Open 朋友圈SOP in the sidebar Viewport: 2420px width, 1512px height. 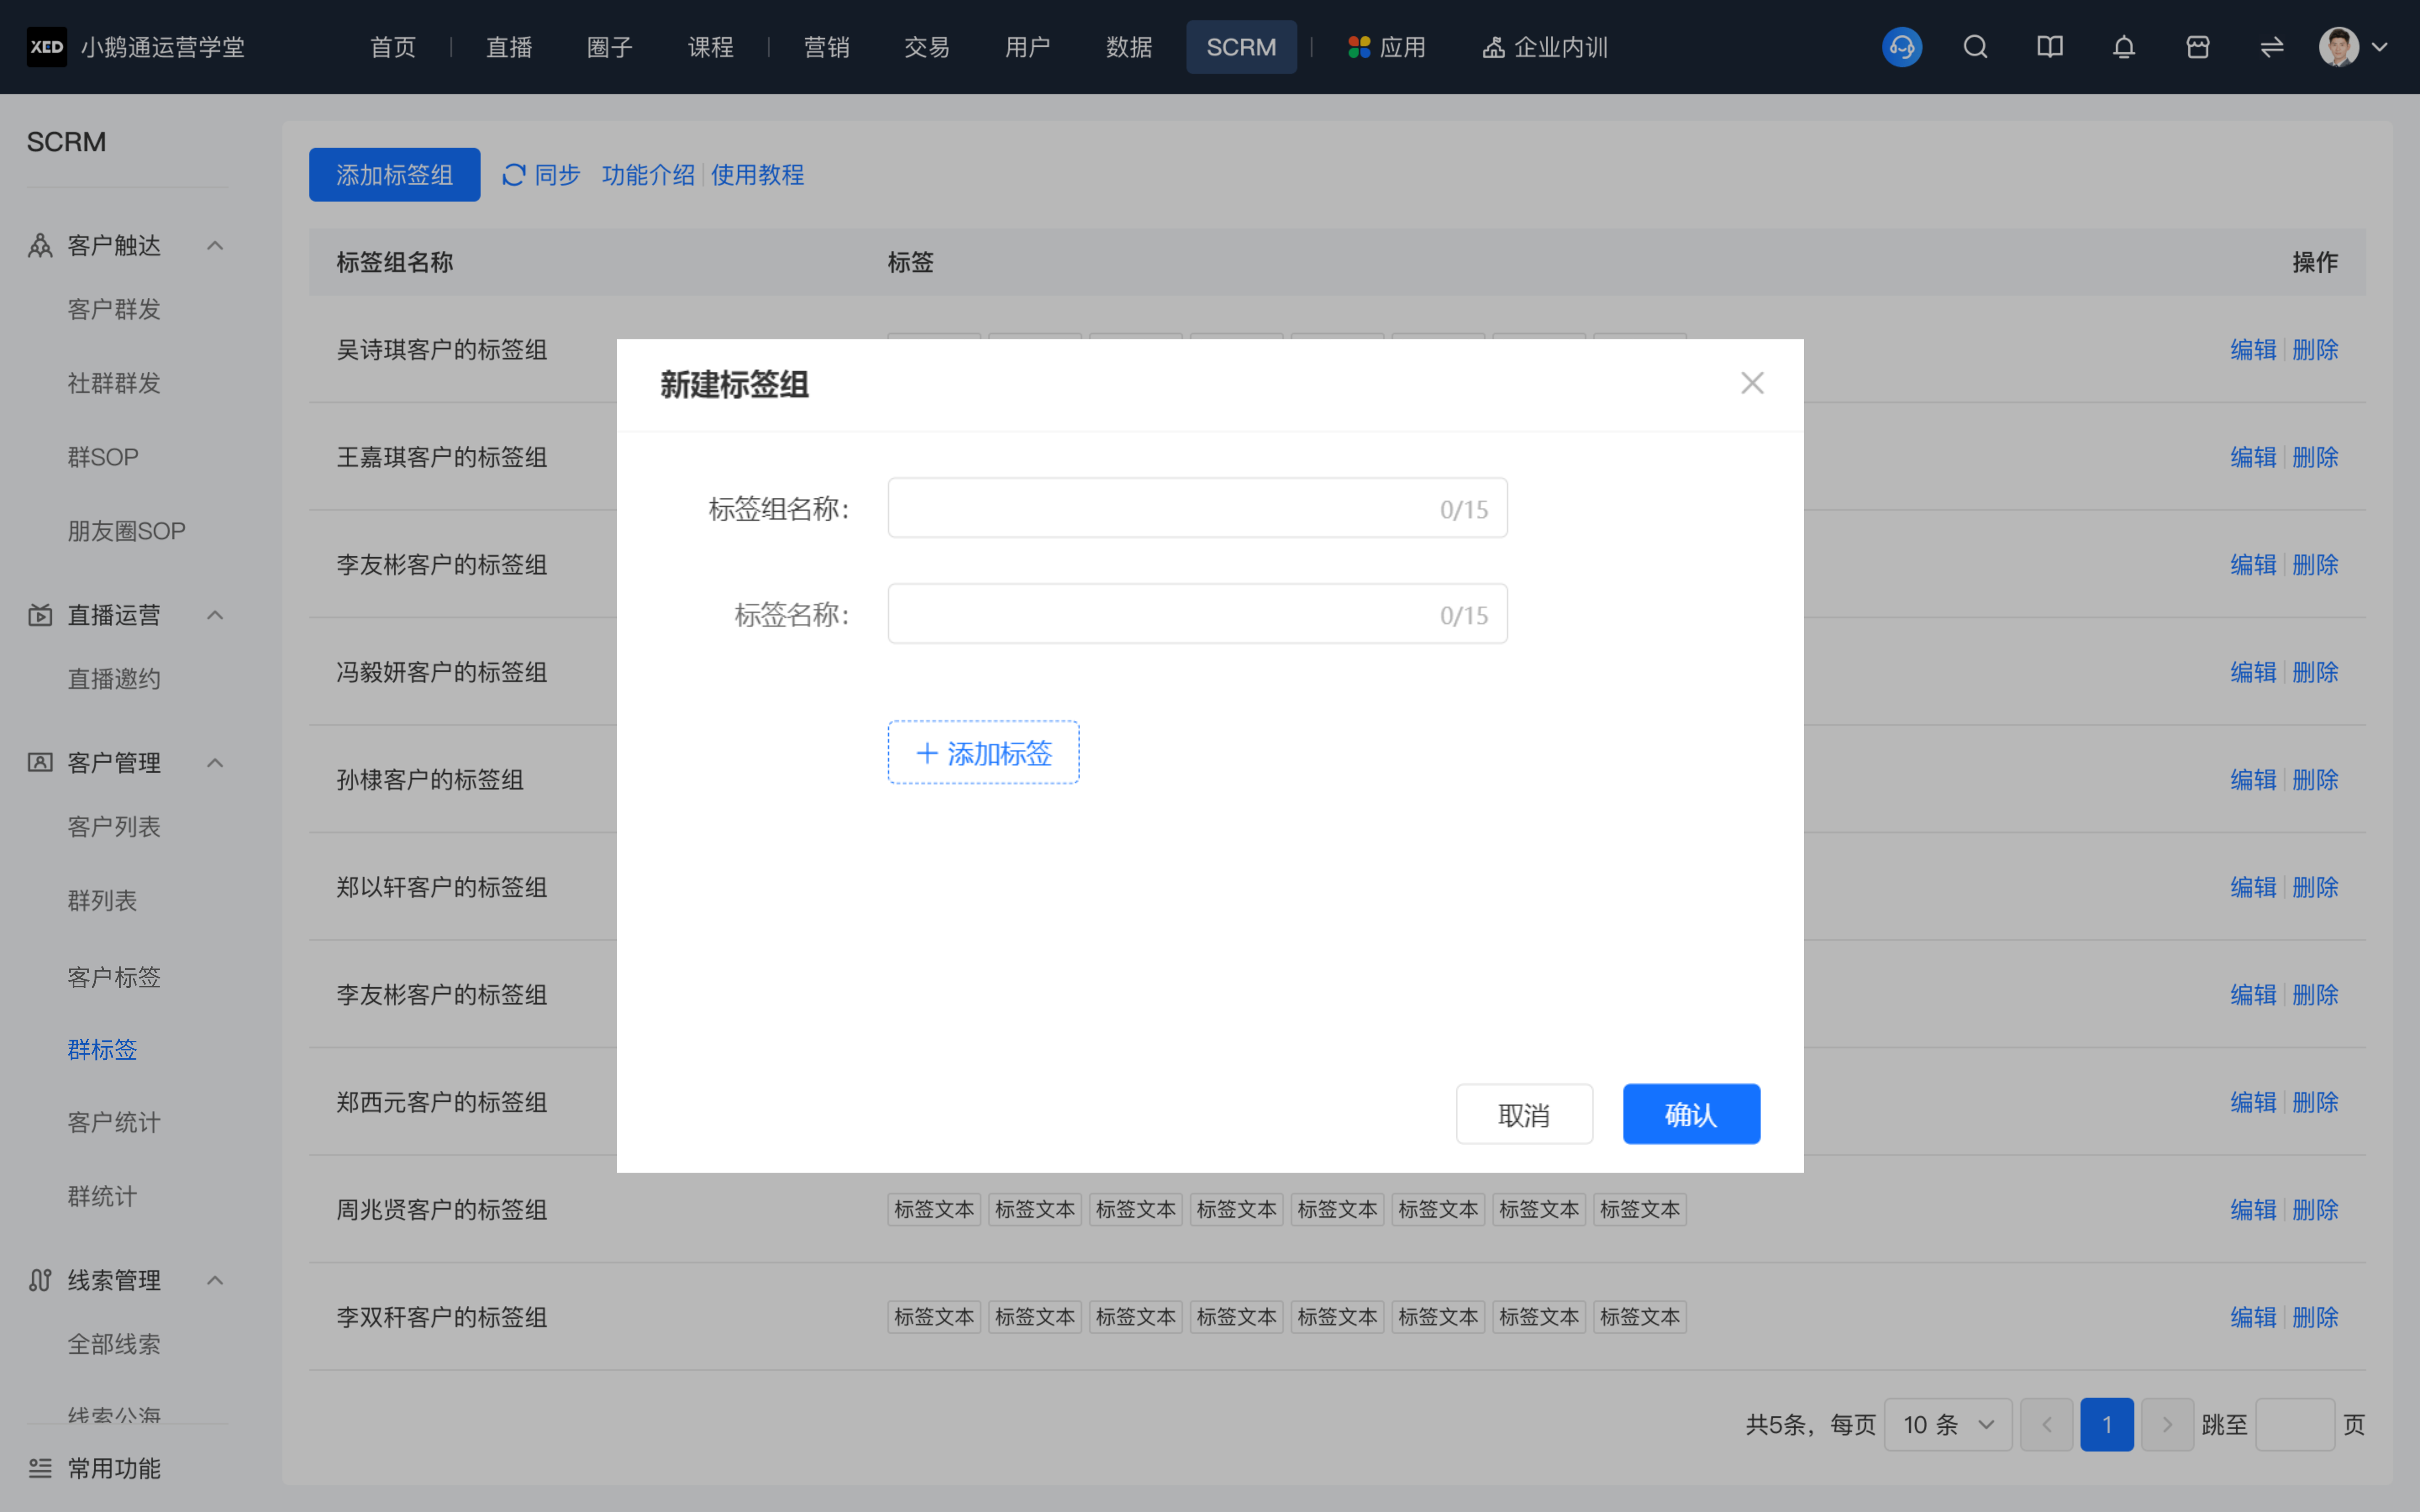point(127,531)
